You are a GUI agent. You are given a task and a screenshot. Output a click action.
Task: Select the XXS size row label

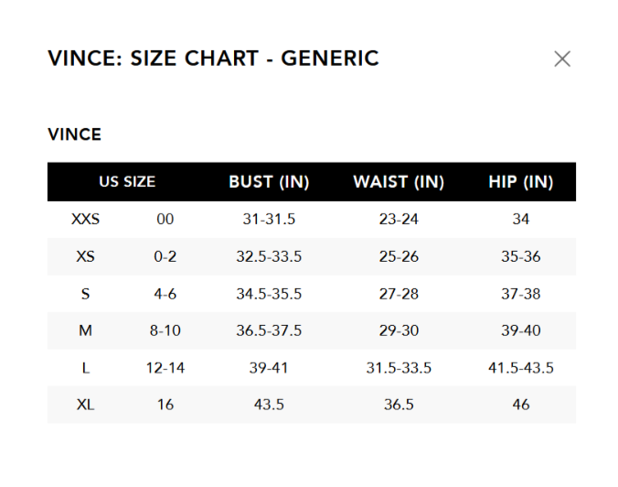click(85, 220)
